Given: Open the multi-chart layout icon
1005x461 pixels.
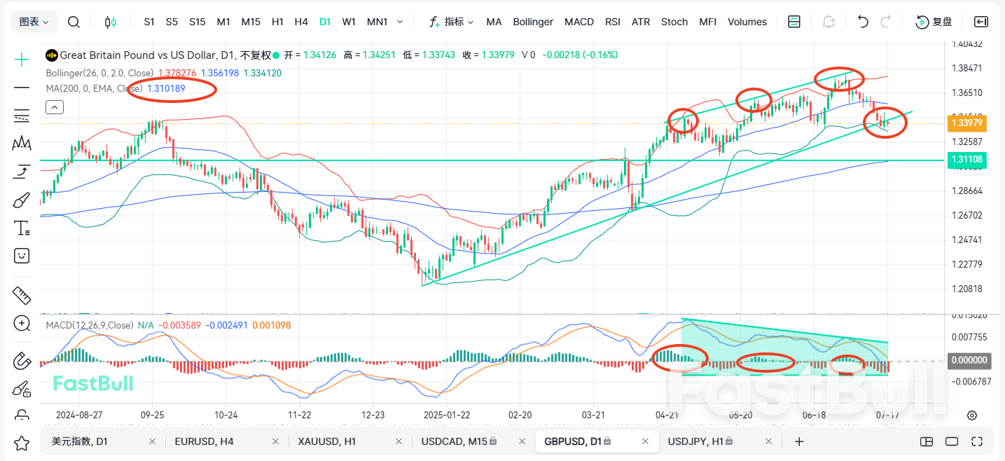Looking at the screenshot, I should tap(793, 22).
